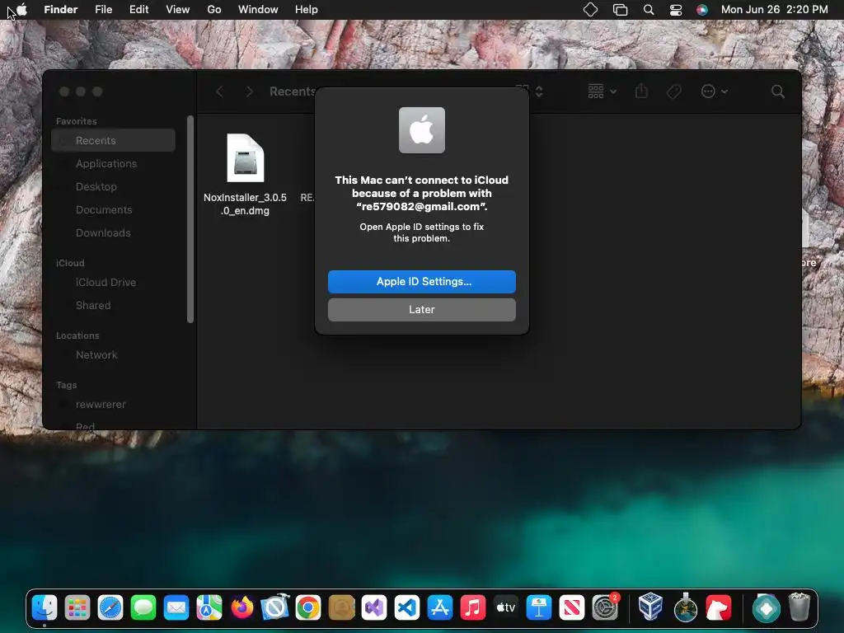Click the NoxInstaller_3.0.5.0_en.dmg file name
Image resolution: width=844 pixels, height=633 pixels.
point(245,204)
